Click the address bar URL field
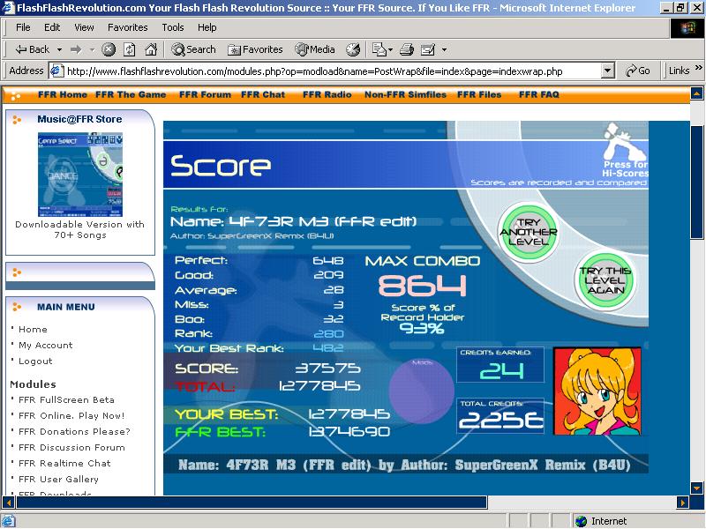The height and width of the screenshot is (529, 706). coord(334,71)
